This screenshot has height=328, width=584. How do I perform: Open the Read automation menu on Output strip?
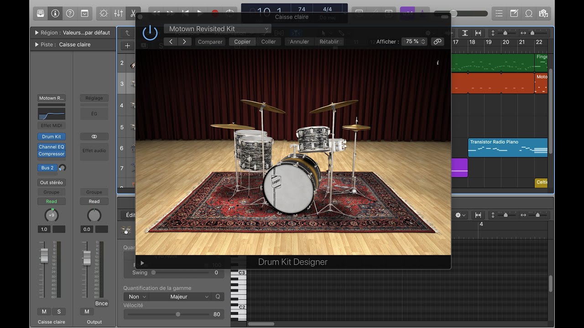pos(94,201)
